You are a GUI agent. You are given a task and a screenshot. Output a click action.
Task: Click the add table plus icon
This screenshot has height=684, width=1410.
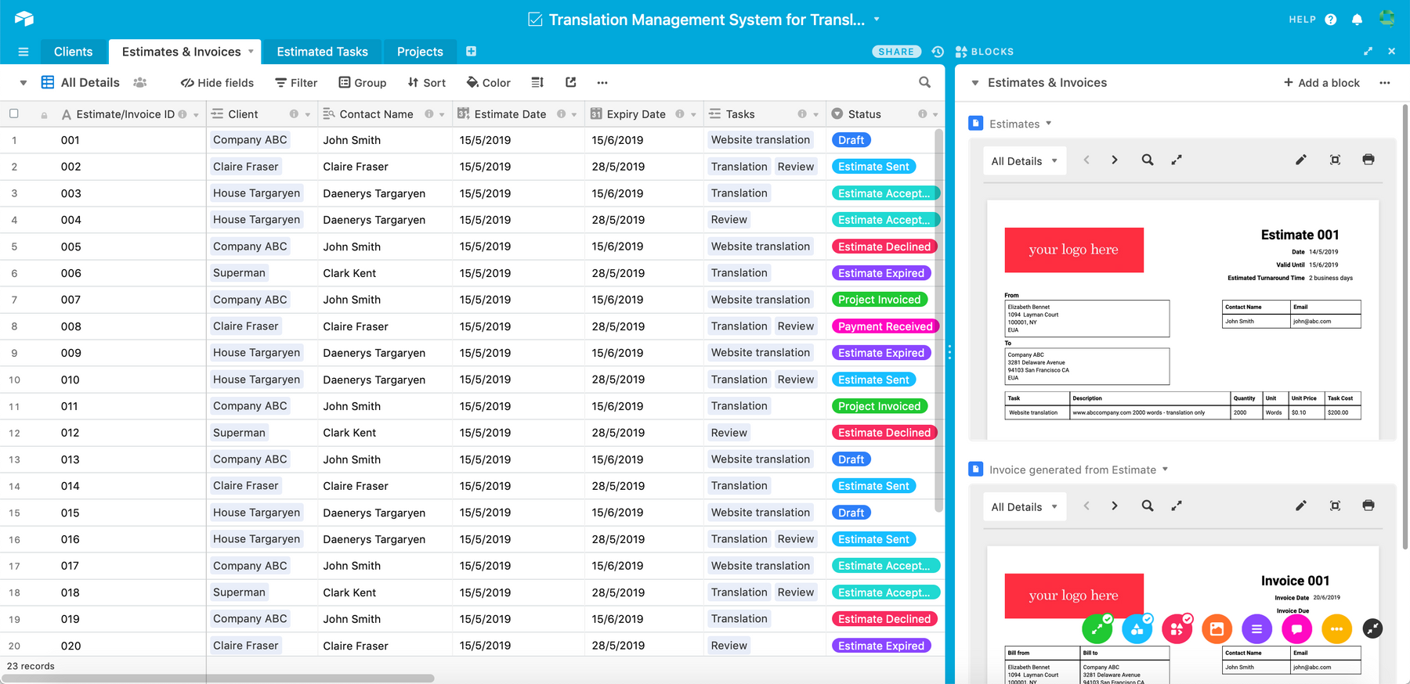point(471,52)
